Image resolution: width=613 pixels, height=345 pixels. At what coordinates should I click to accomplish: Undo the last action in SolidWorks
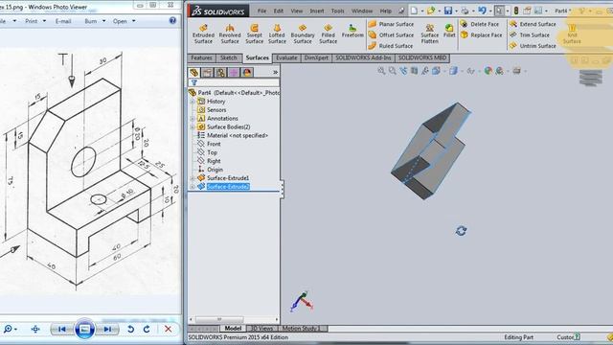tap(482, 11)
